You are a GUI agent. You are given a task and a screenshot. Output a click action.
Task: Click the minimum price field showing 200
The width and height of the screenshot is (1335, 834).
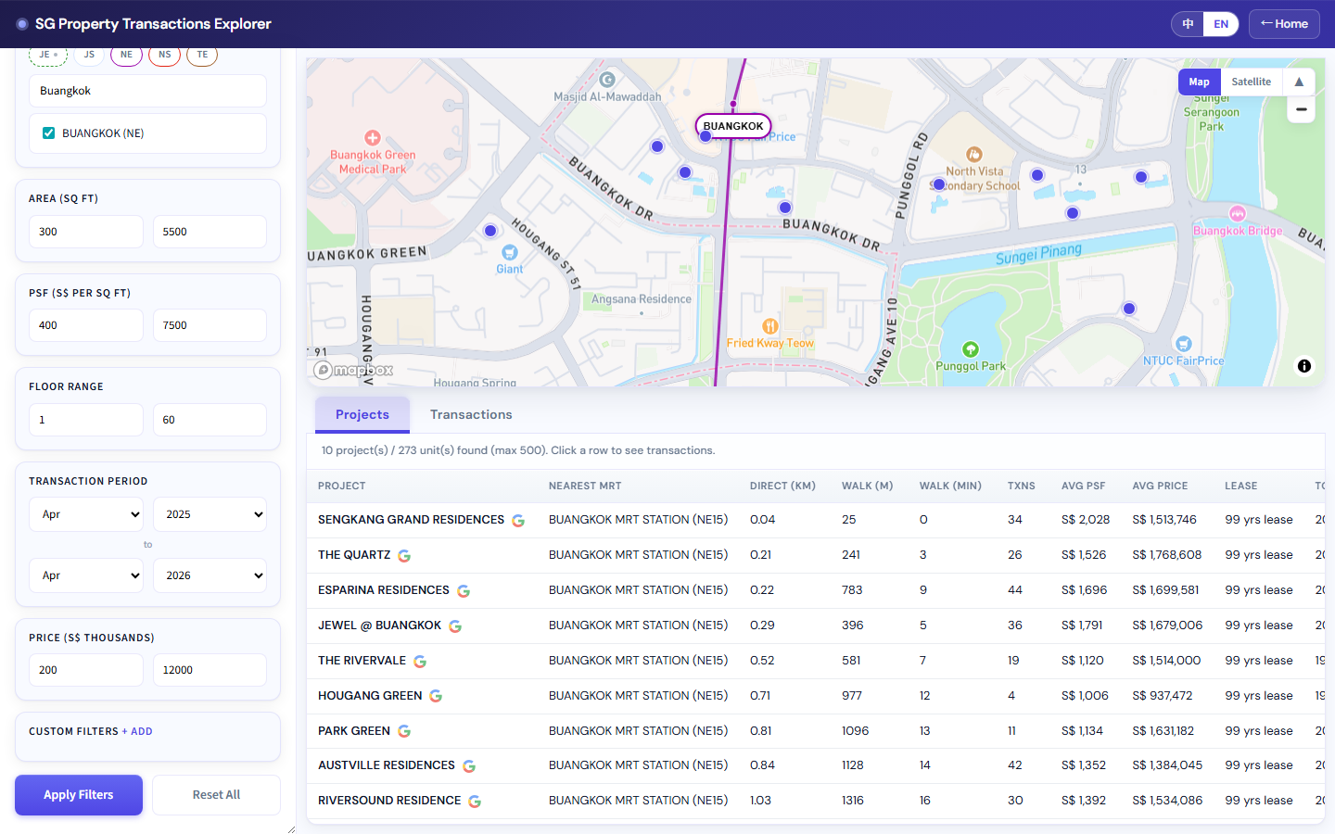86,670
